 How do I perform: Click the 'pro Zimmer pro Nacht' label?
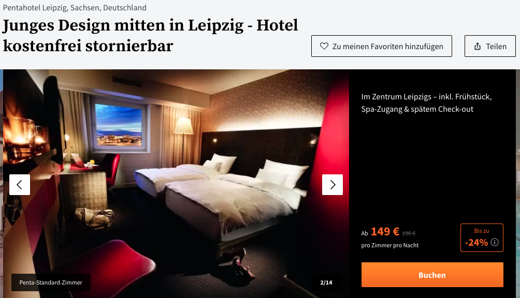pos(390,245)
